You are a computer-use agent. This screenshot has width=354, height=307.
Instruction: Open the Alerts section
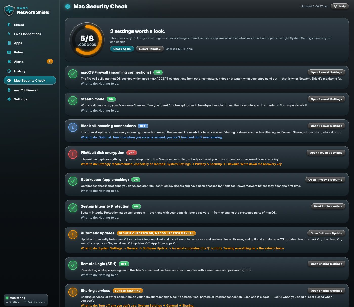click(x=30, y=62)
